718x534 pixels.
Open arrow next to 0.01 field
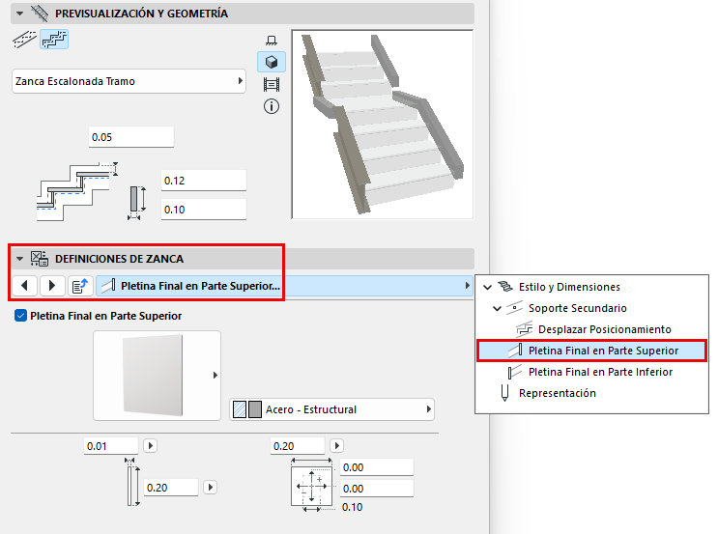click(150, 446)
